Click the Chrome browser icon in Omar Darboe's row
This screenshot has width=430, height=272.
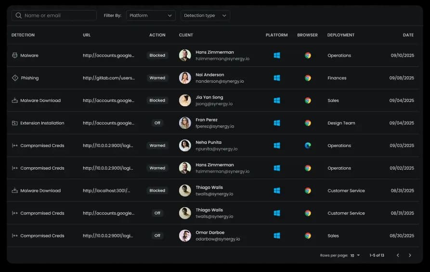coord(308,235)
